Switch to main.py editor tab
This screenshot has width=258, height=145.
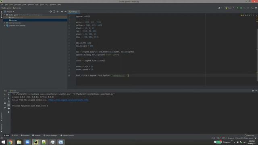[73, 12]
